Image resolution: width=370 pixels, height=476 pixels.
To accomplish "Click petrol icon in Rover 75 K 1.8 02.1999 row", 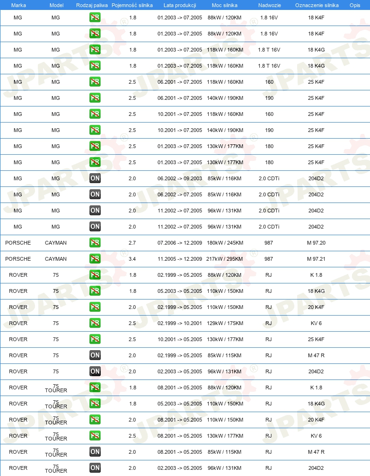I will (x=95, y=275).
